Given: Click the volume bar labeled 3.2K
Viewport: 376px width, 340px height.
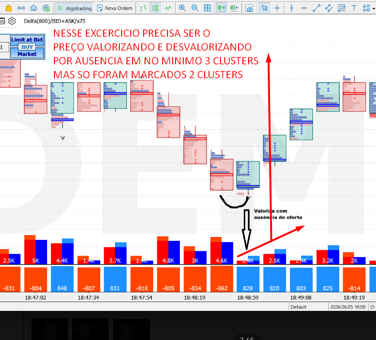Looking at the screenshot, I should coord(327,255).
